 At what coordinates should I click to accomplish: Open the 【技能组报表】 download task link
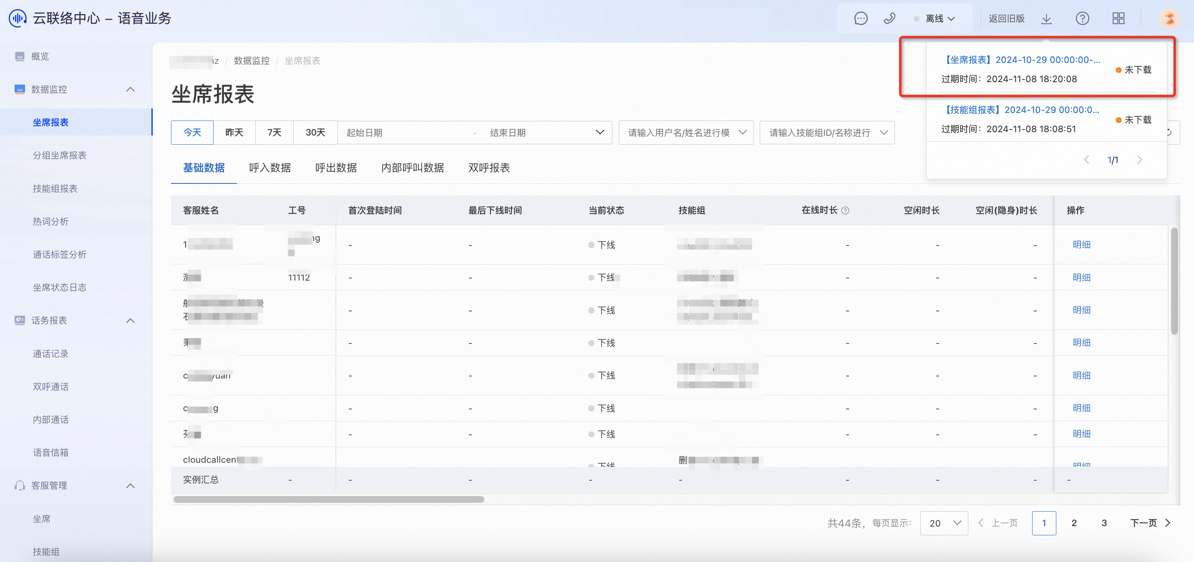click(x=1021, y=110)
